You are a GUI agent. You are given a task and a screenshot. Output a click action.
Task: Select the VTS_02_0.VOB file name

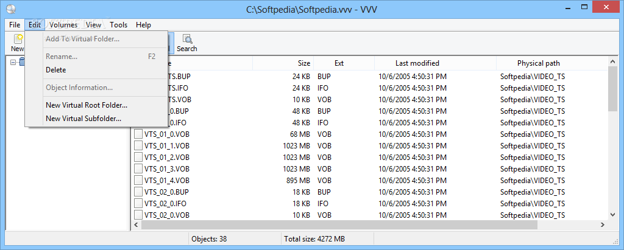pyautogui.click(x=167, y=215)
